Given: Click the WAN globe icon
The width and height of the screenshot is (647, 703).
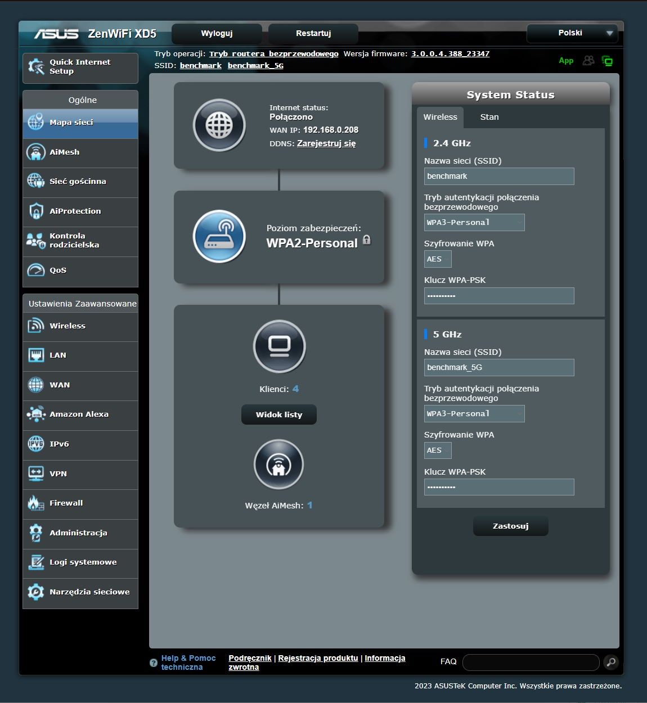Looking at the screenshot, I should tap(35, 385).
